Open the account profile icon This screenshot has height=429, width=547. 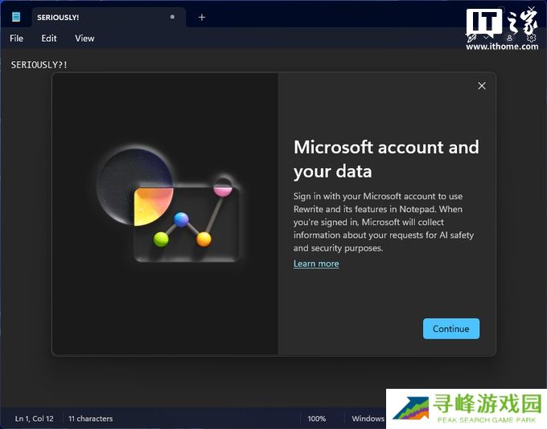pyautogui.click(x=510, y=37)
